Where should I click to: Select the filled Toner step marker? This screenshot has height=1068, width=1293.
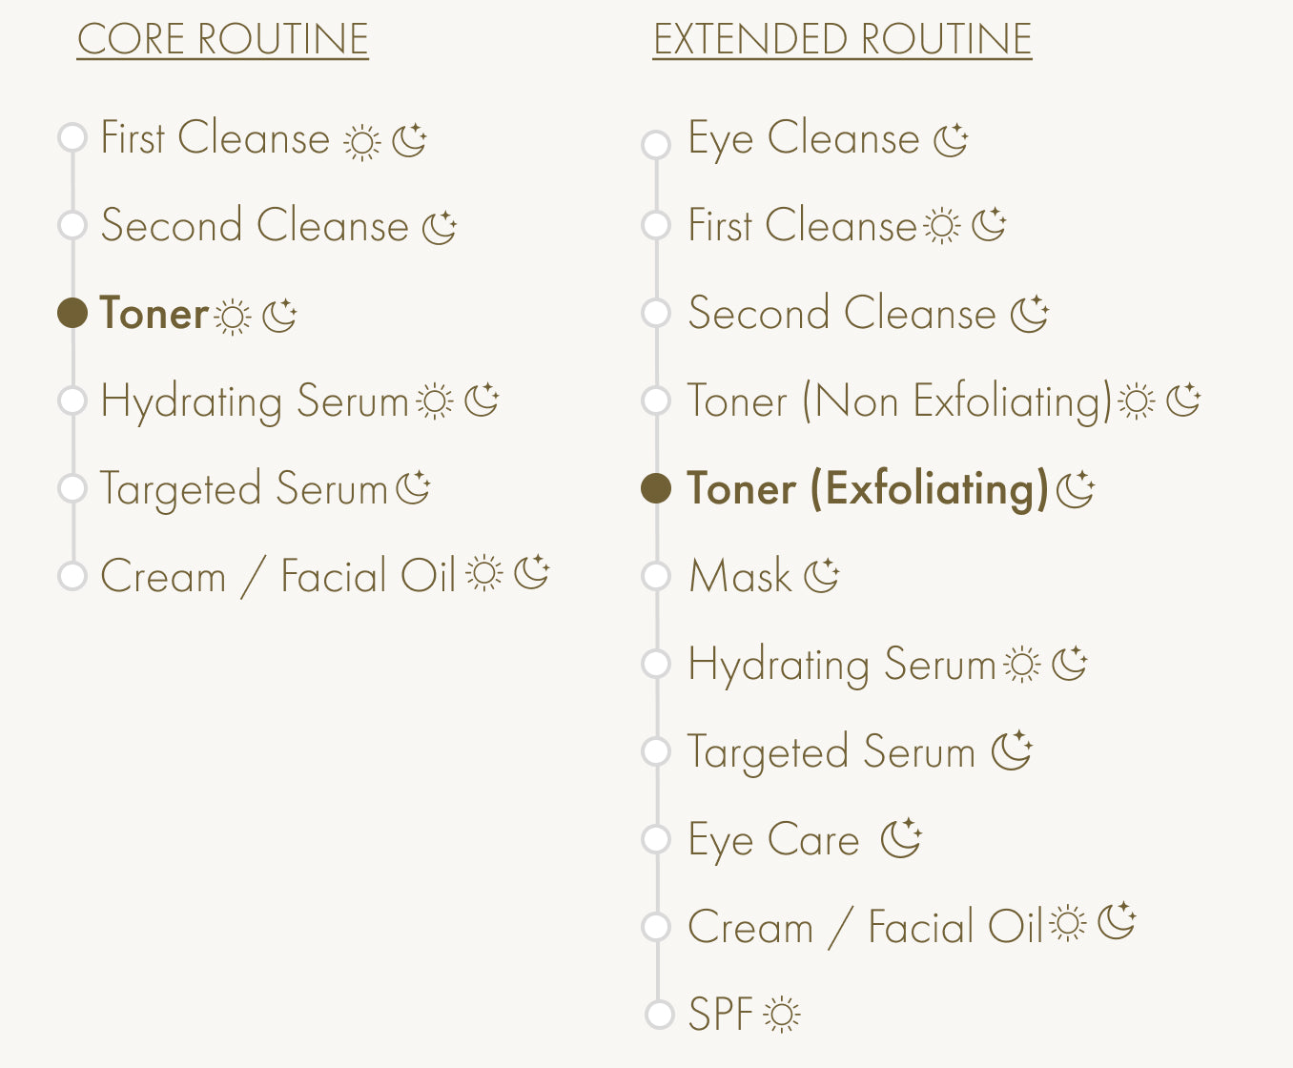tap(72, 312)
